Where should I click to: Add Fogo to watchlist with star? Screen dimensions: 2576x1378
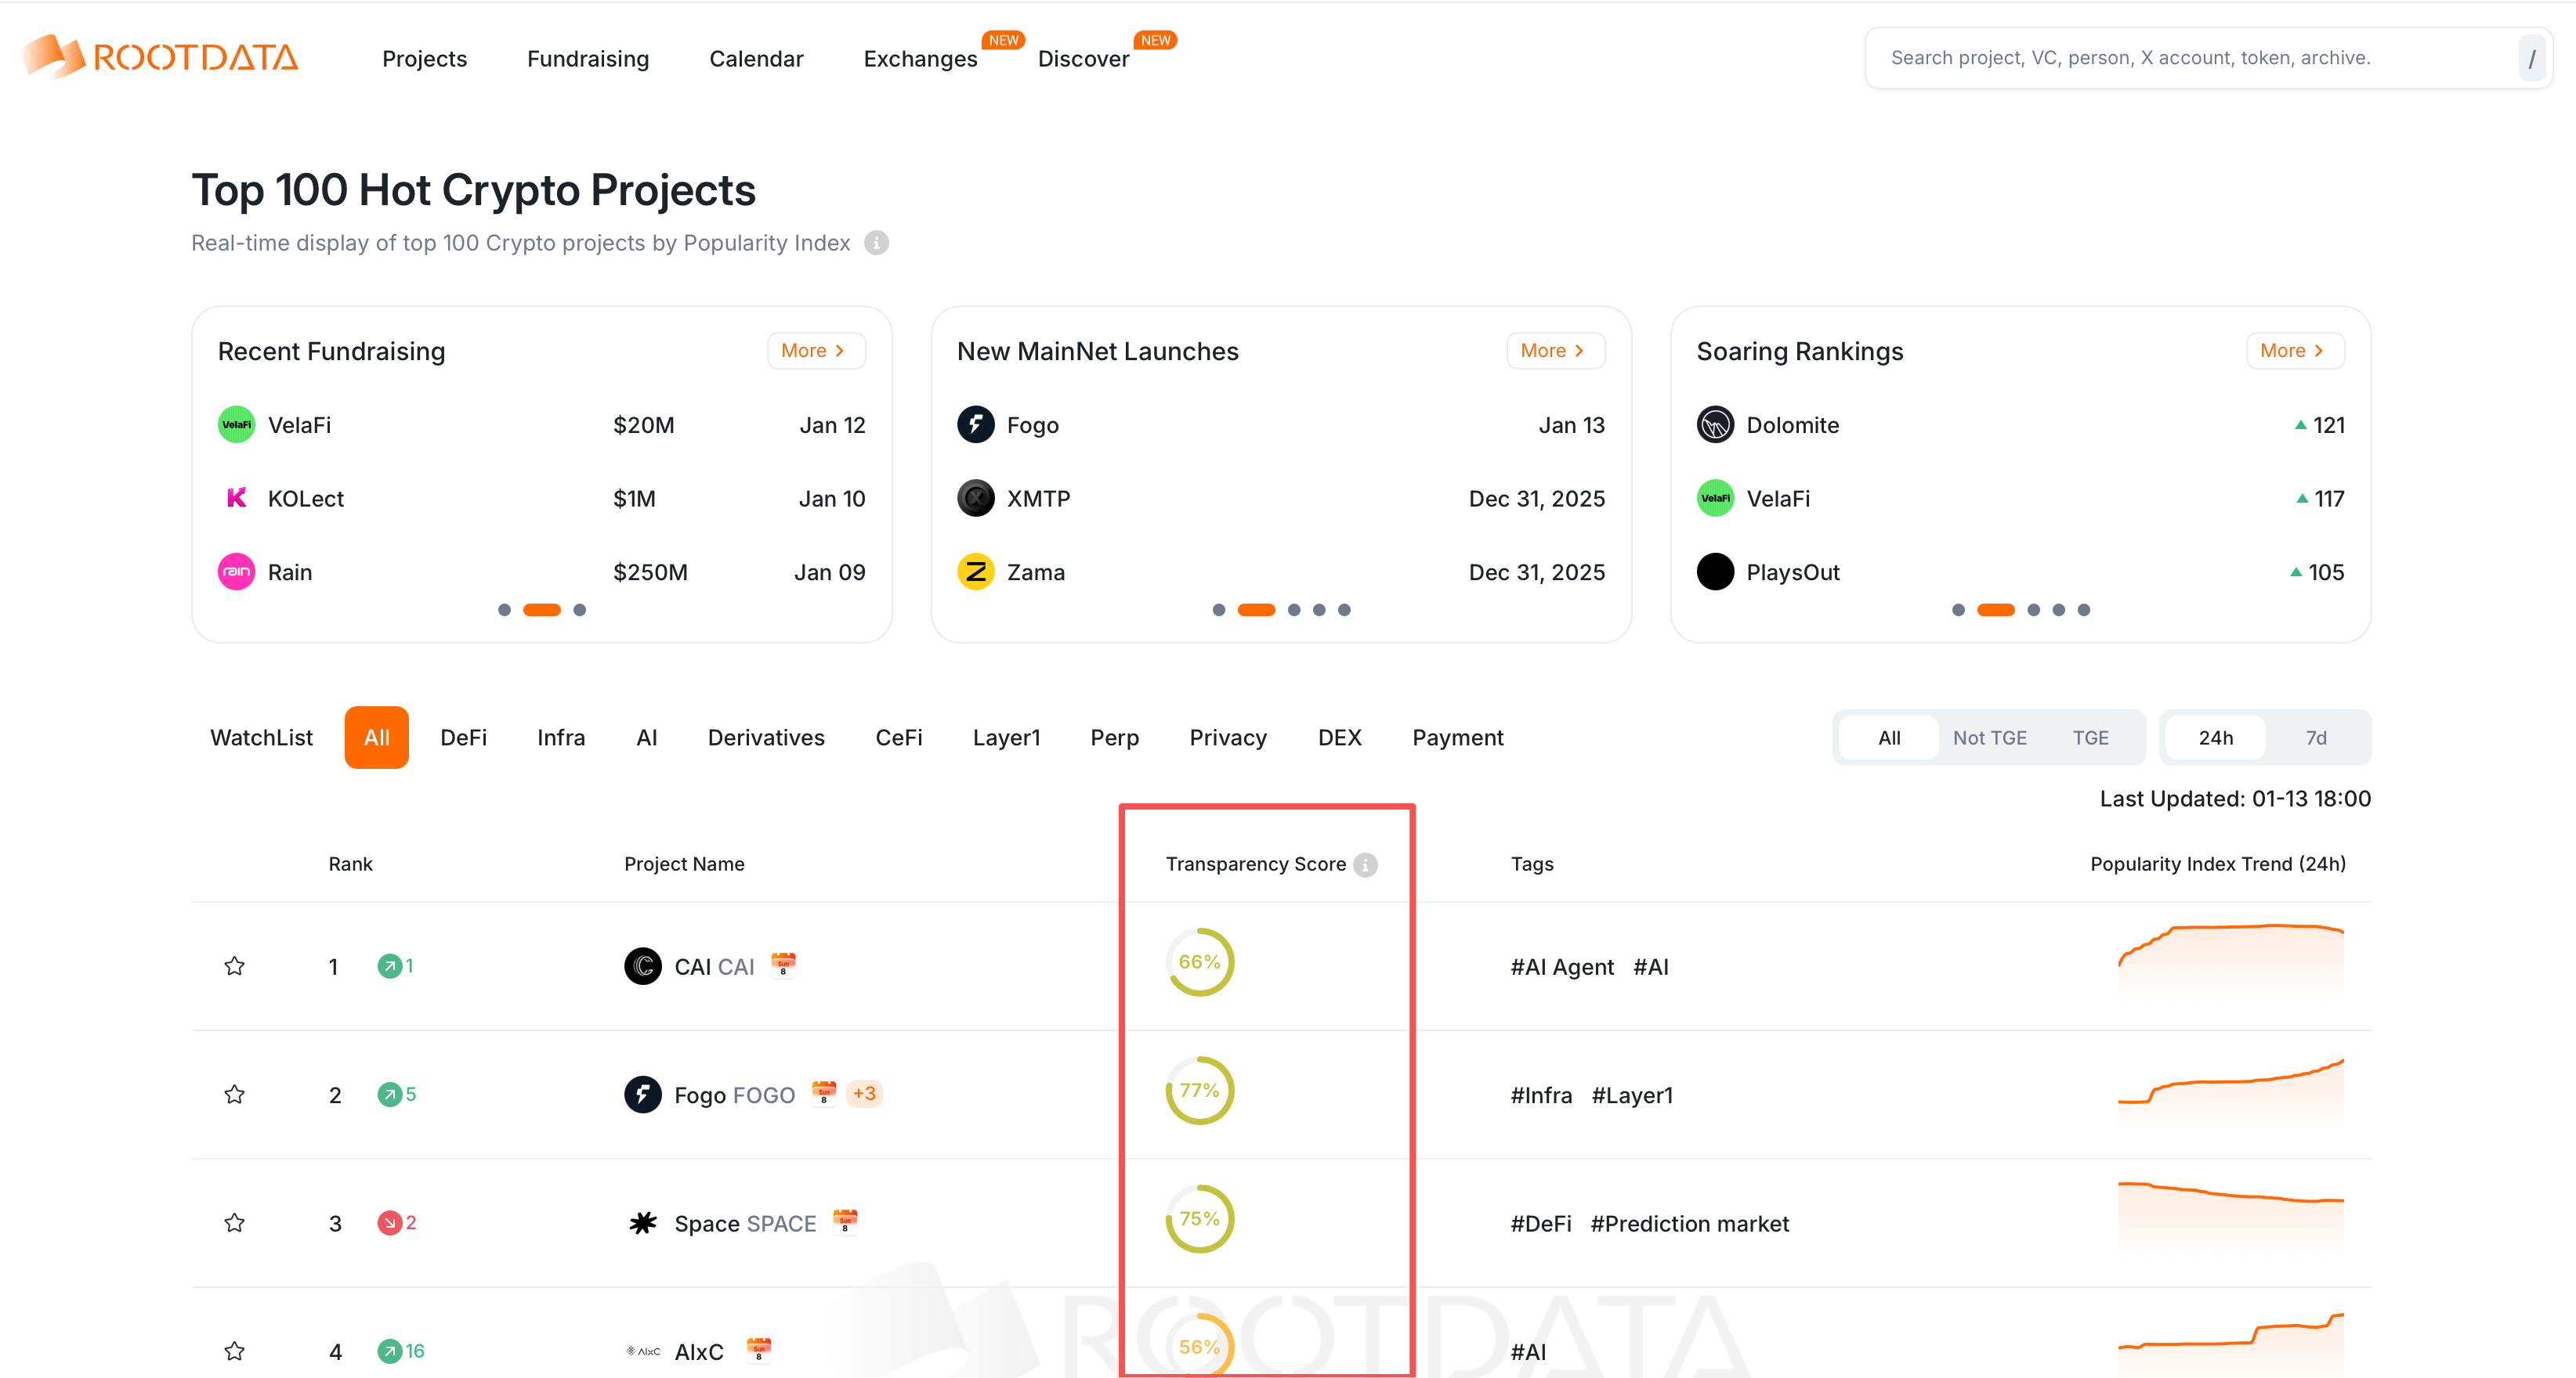tap(234, 1095)
